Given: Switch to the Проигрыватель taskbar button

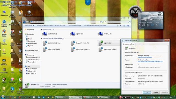Looking at the screenshot, I should click(103, 97).
